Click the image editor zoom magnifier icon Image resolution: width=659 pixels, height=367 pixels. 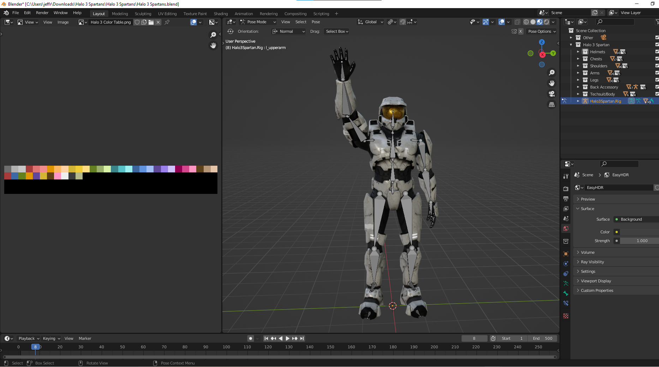point(213,35)
